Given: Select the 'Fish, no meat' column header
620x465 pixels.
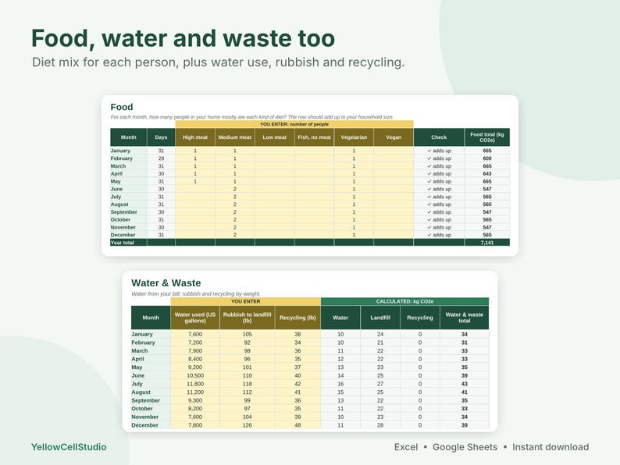Looking at the screenshot, I should (x=315, y=137).
